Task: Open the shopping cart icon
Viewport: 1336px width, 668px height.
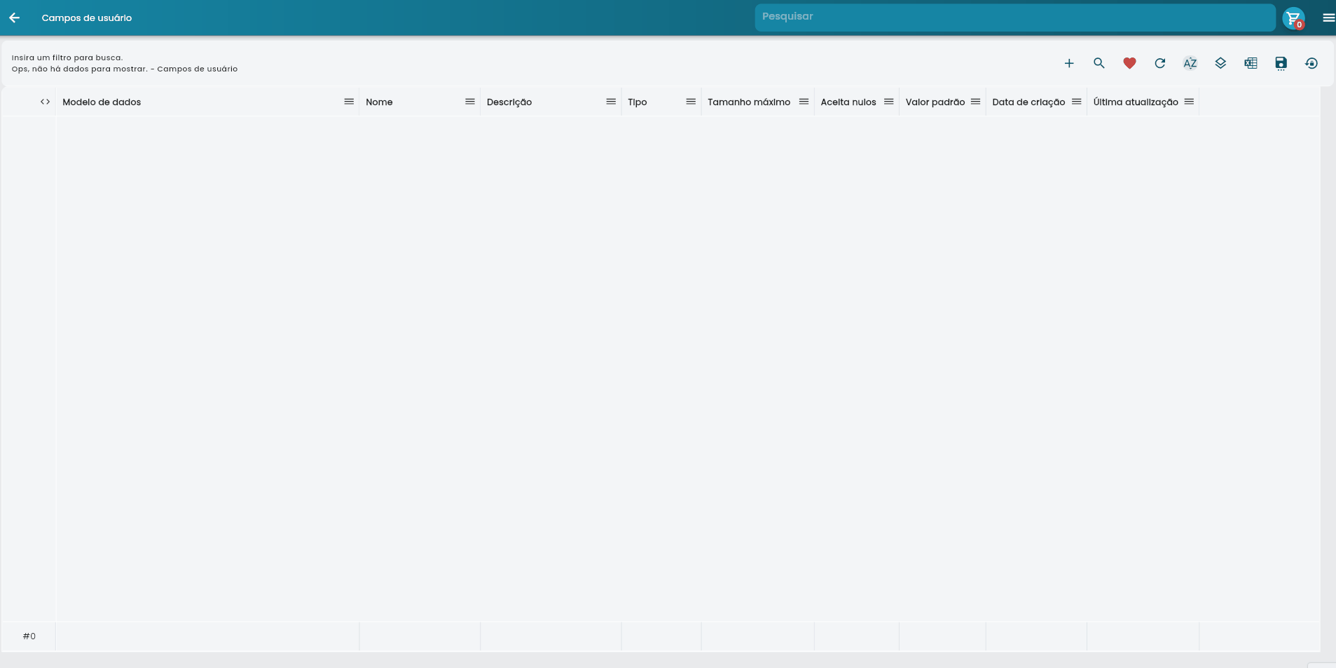Action: click(x=1293, y=18)
